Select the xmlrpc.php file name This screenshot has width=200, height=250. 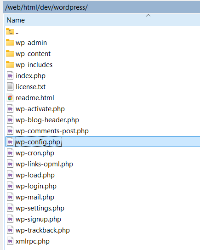tap(33, 241)
